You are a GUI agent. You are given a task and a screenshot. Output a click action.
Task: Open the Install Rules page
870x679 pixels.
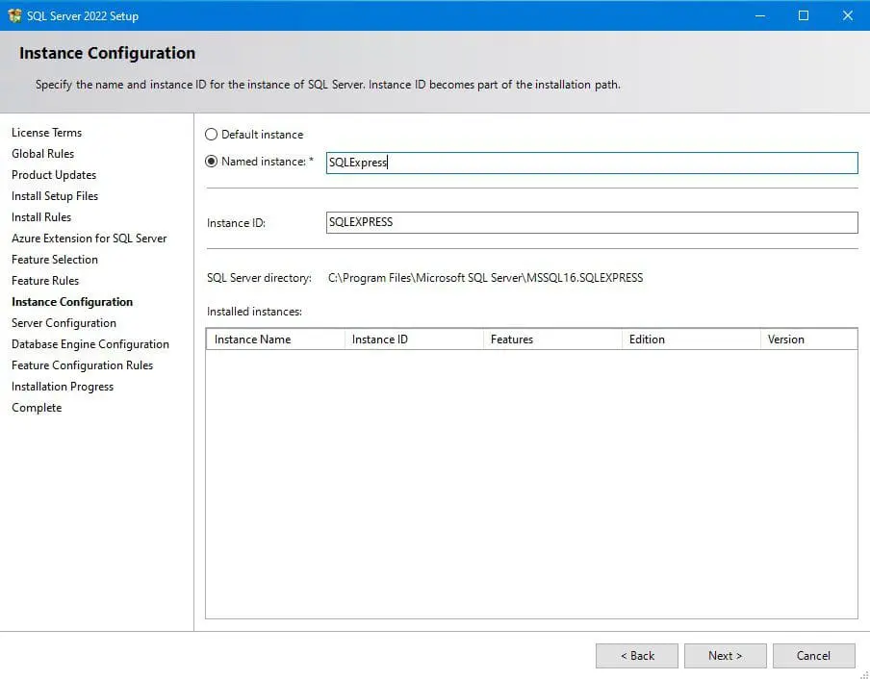point(40,216)
